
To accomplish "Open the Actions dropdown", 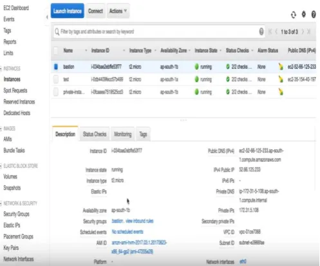I will pos(118,11).
